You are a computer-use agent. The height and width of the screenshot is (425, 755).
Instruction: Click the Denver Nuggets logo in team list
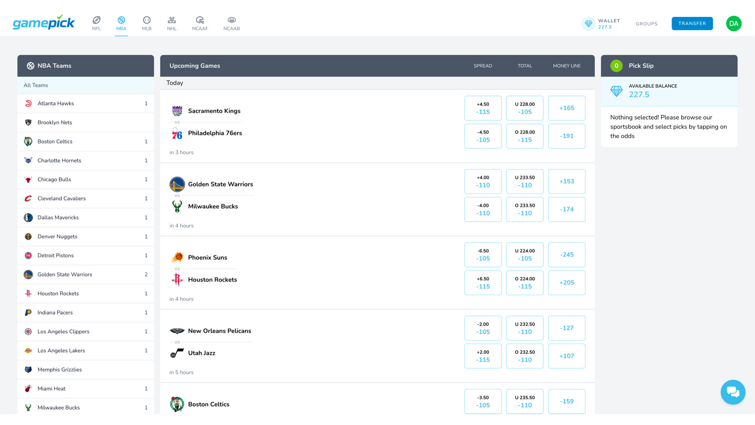coord(28,237)
